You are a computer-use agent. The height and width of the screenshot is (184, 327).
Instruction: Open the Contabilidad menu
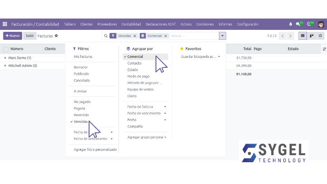[131, 24]
